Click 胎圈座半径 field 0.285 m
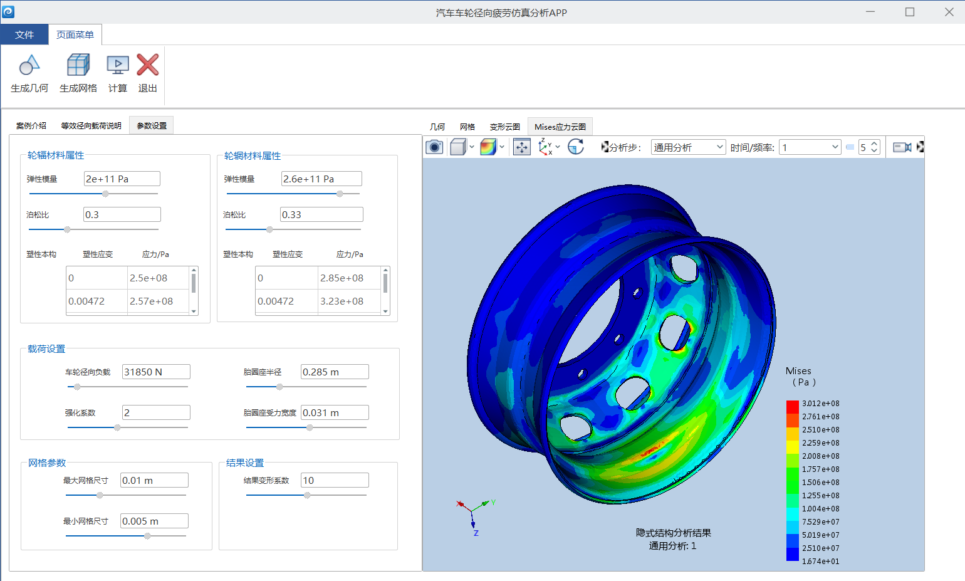965x581 pixels. click(335, 372)
